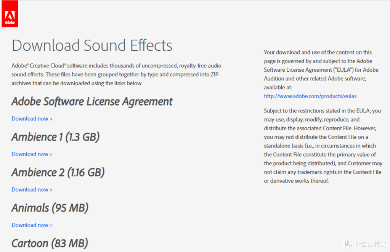Select the Adobe Software License Agreement heading
Viewport: 390px width, 252px height.
92,102
